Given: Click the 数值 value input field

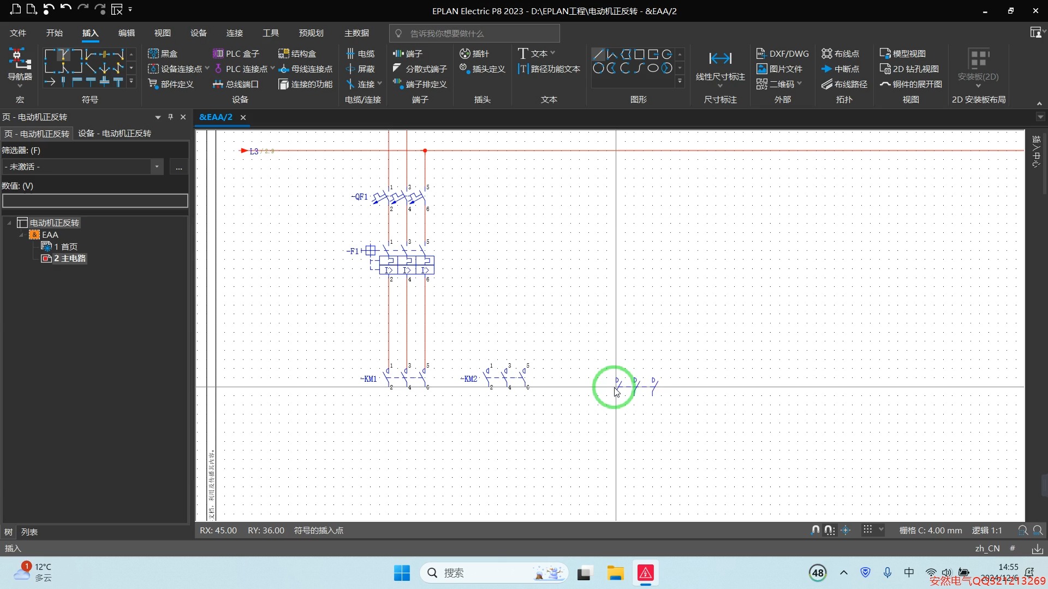Looking at the screenshot, I should pyautogui.click(x=95, y=201).
